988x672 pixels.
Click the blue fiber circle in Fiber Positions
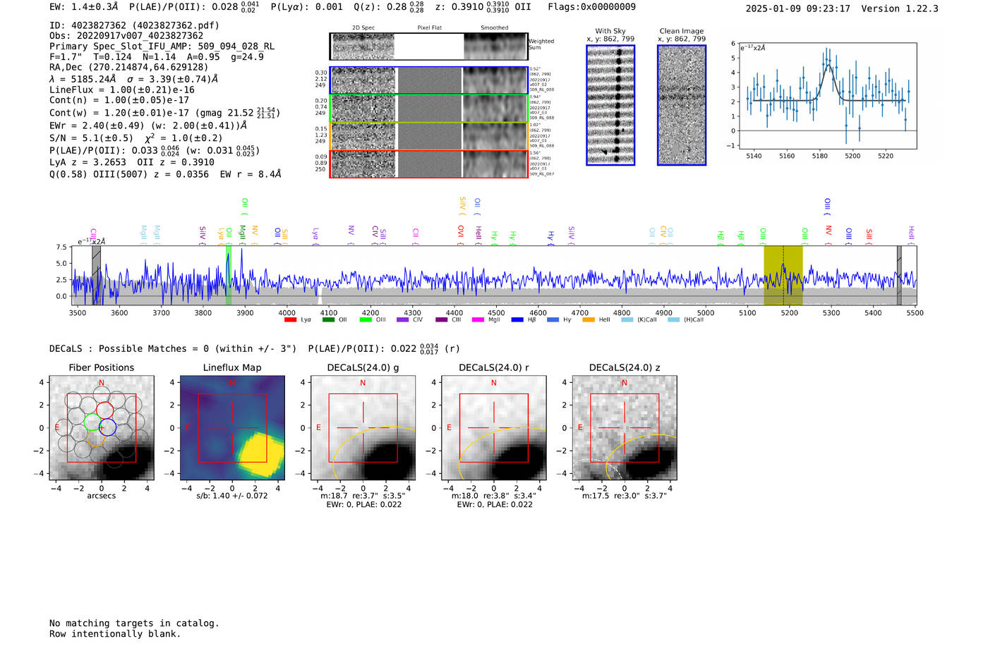(107, 427)
